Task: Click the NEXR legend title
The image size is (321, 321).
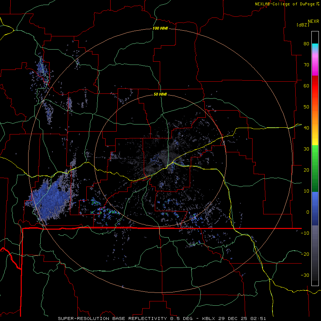Action: 314,21
